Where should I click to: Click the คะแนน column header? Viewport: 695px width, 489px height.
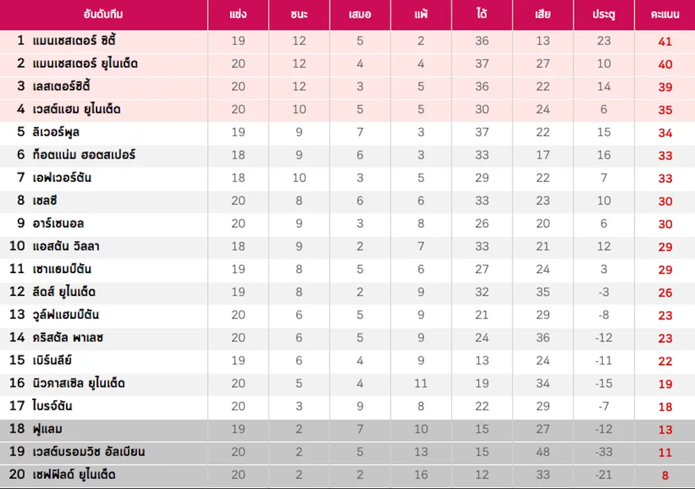point(665,14)
